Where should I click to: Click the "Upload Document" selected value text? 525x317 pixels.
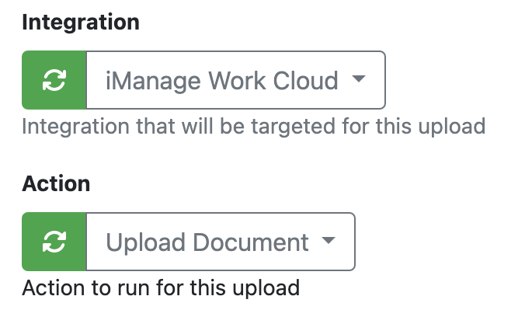pyautogui.click(x=207, y=242)
